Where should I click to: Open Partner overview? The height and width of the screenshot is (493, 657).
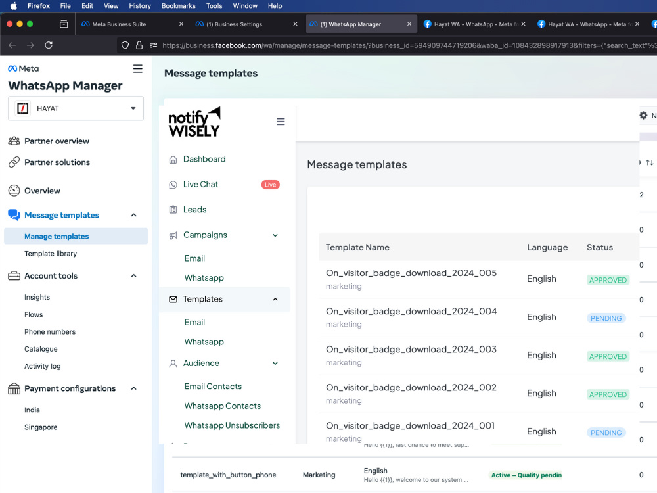pos(57,141)
